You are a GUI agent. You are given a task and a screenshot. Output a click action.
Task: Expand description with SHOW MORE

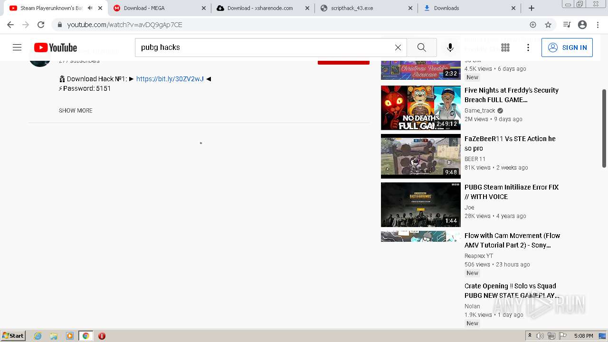pyautogui.click(x=76, y=111)
